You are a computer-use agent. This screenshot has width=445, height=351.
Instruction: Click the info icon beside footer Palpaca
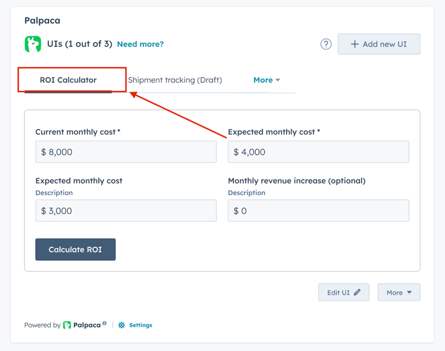point(104,323)
